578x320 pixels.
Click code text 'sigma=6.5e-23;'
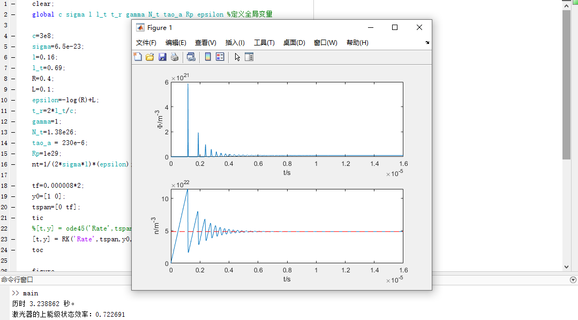(x=58, y=47)
